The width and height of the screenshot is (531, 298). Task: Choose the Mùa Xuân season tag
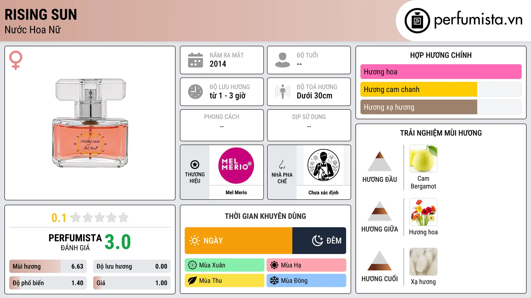click(x=225, y=265)
